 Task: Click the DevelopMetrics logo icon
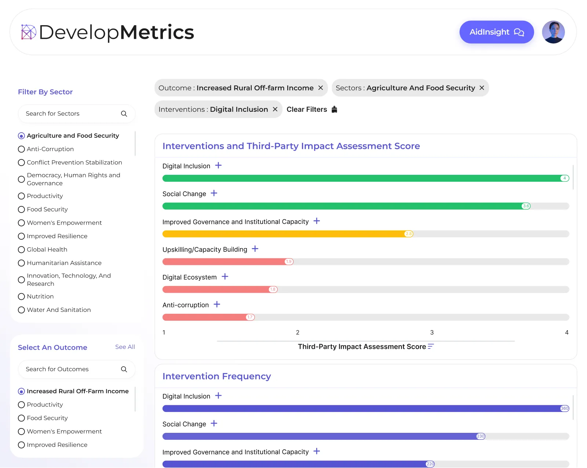coord(29,32)
